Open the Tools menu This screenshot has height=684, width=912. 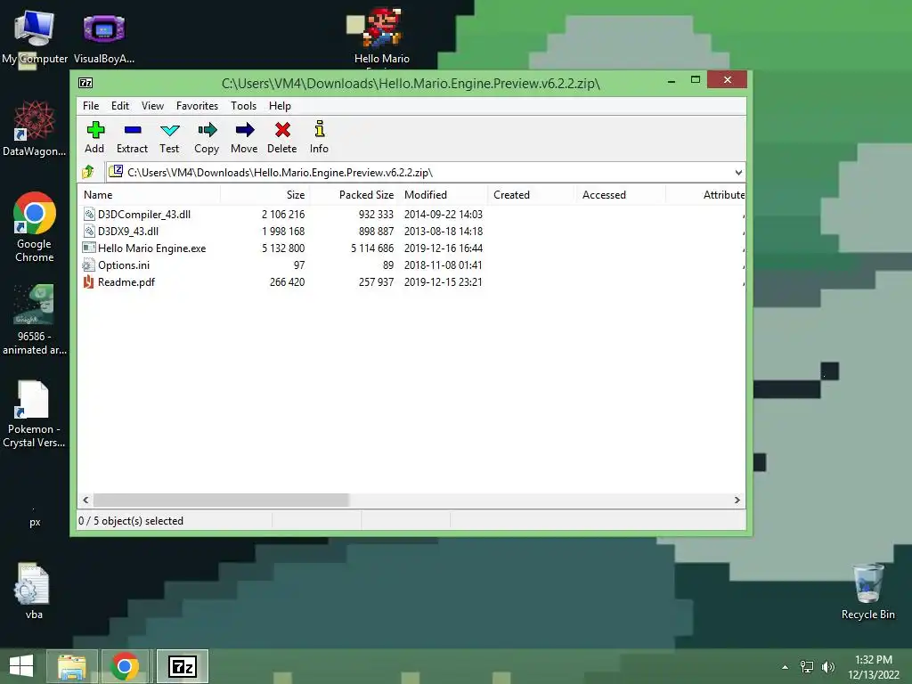[x=243, y=106]
